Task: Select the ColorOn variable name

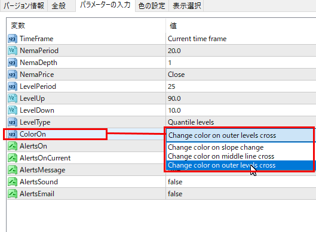Action: 33,134
